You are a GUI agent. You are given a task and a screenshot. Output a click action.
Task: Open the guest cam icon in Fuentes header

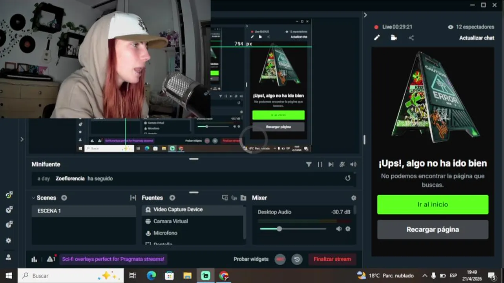pos(234,198)
